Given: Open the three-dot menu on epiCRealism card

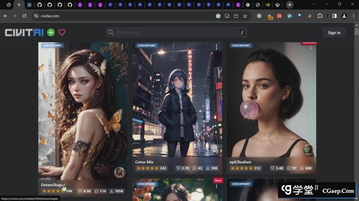Looking at the screenshot, I should 310,48.
